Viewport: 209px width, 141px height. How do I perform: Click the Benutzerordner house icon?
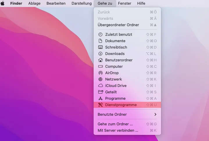click(100, 60)
